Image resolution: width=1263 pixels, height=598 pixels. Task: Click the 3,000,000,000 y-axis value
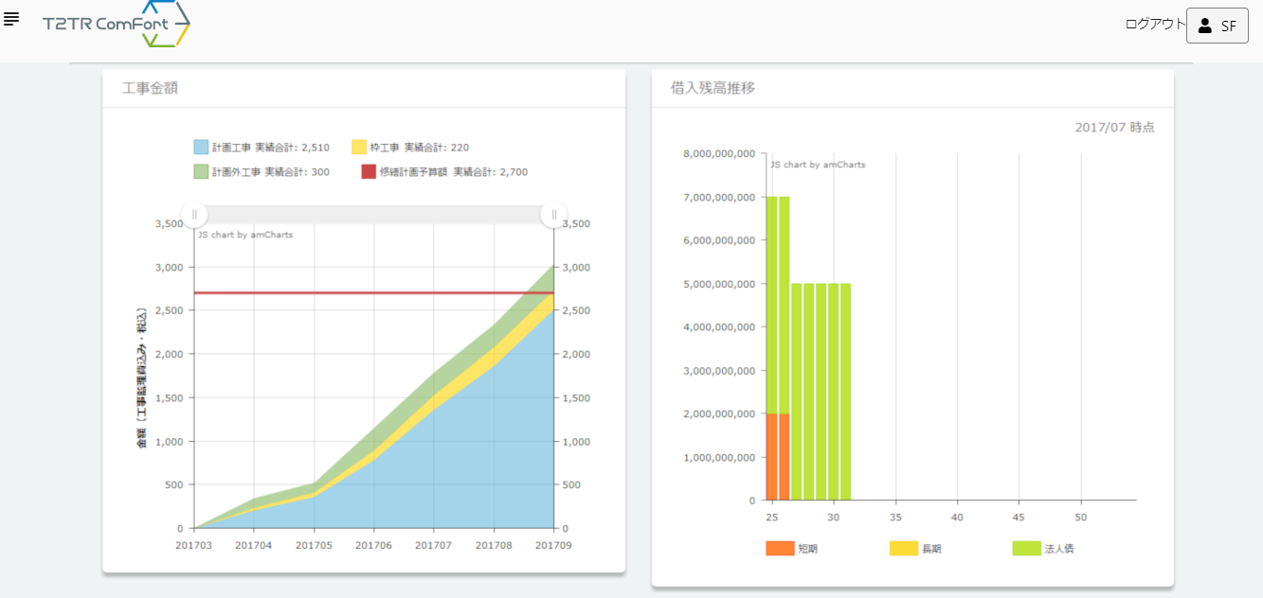[719, 370]
